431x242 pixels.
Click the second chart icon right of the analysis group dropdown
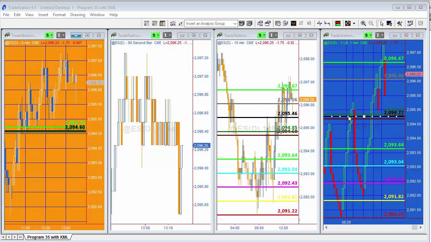250,24
